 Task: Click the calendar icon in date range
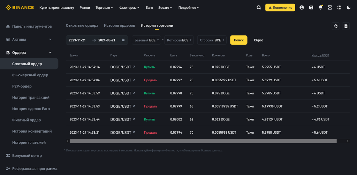[x=123, y=40]
